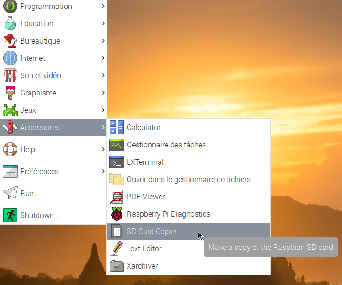Viewport: 342px width, 285px height.
Task: Collapse the Accessoires submenu arrow
Action: 103,127
